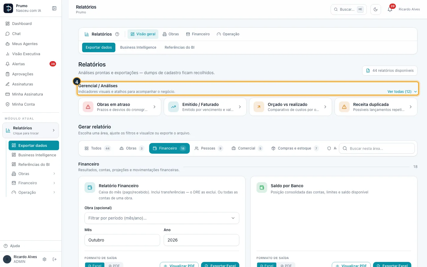The image size is (427, 267).
Task: Switch to the Operação top tab
Action: pos(228,34)
